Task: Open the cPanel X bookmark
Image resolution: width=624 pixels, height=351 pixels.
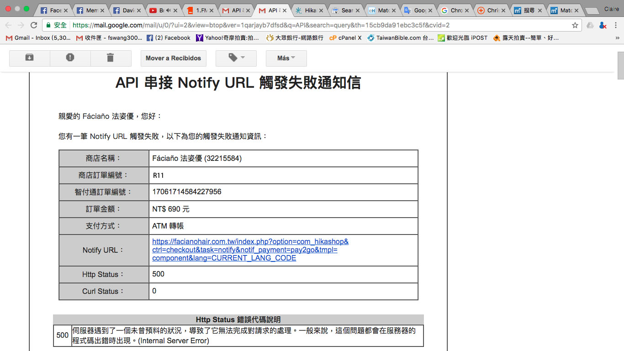Action: (x=345, y=38)
